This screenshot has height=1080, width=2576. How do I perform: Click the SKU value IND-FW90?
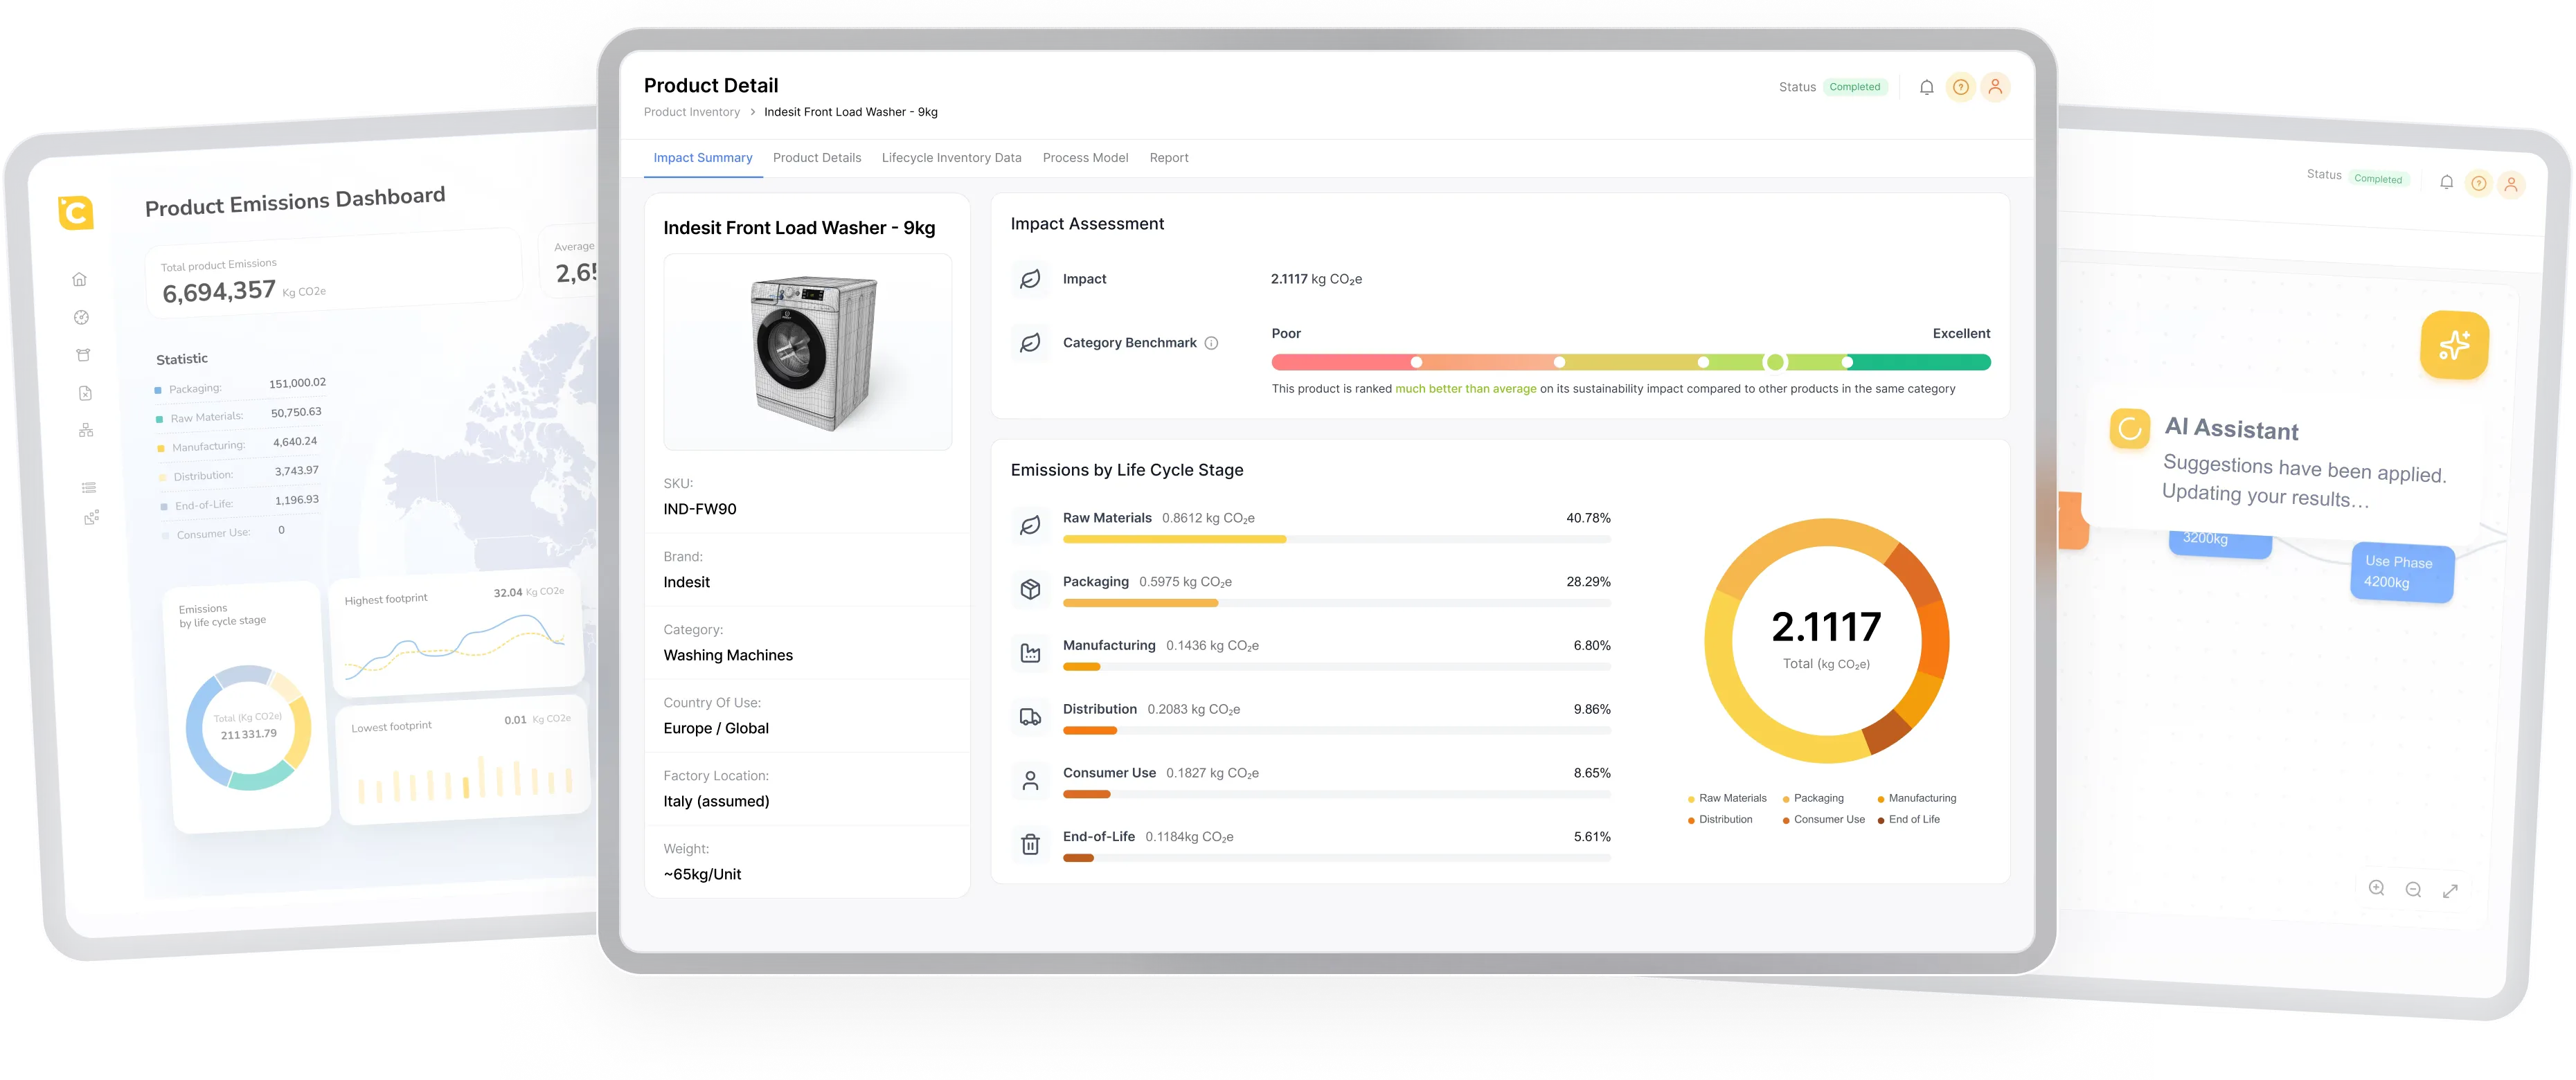700,509
